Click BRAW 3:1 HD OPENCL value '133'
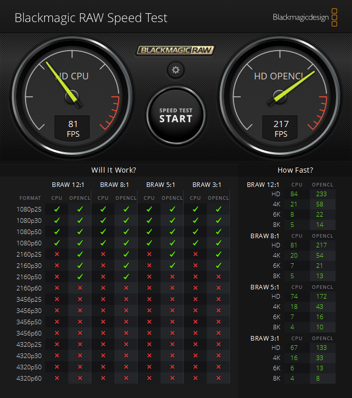This screenshot has width=352, height=398. click(321, 348)
